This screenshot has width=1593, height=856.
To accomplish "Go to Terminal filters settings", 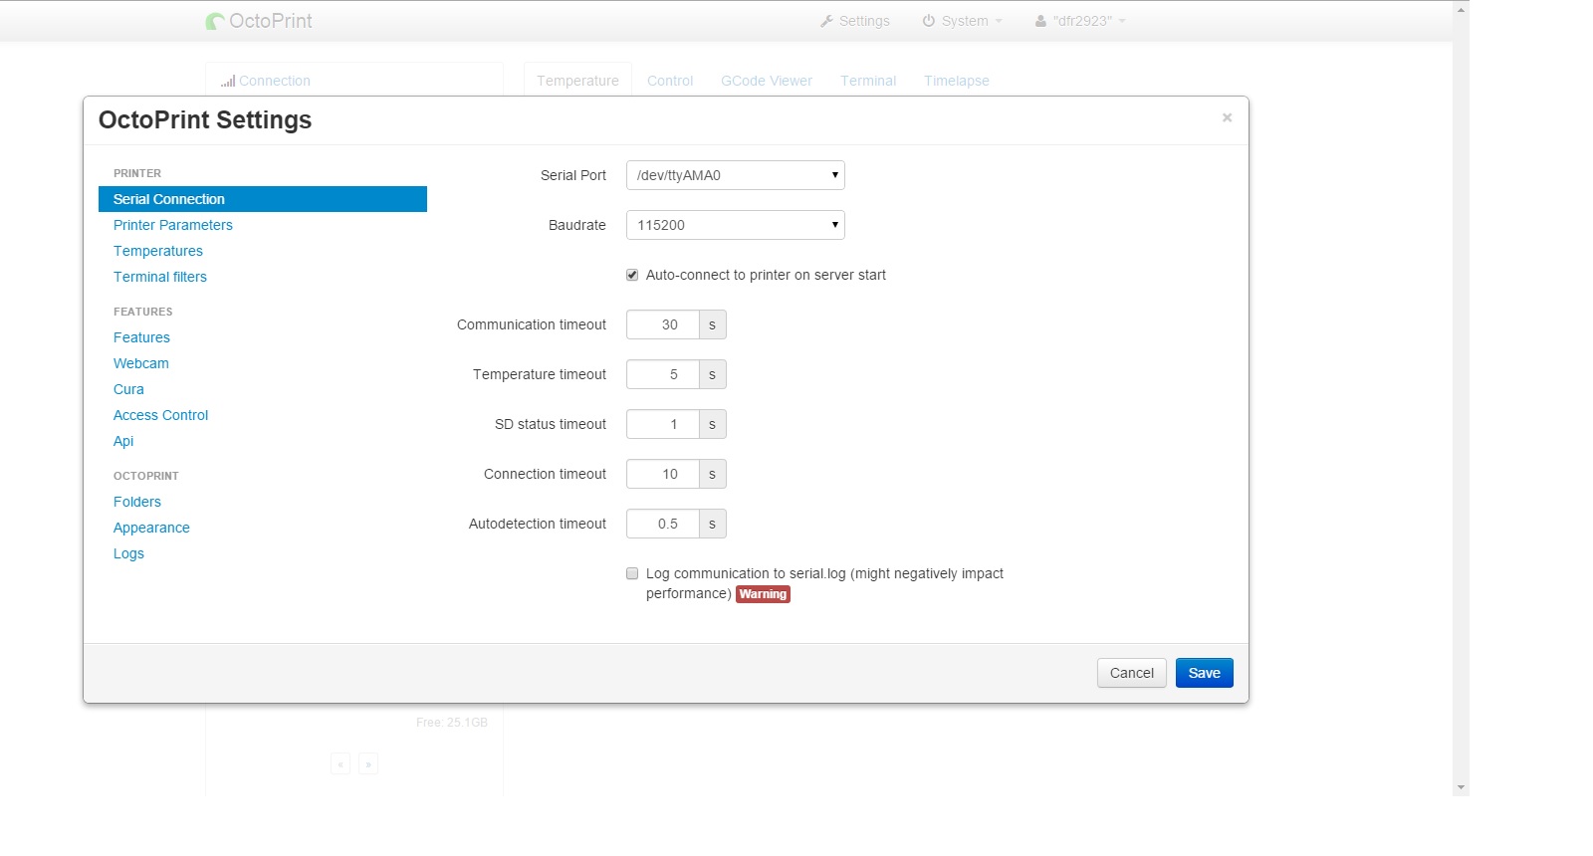I will click(160, 277).
